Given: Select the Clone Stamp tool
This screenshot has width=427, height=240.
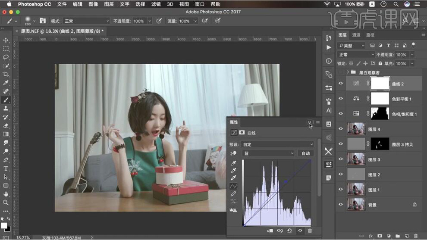Looking at the screenshot, I should click(6, 109).
